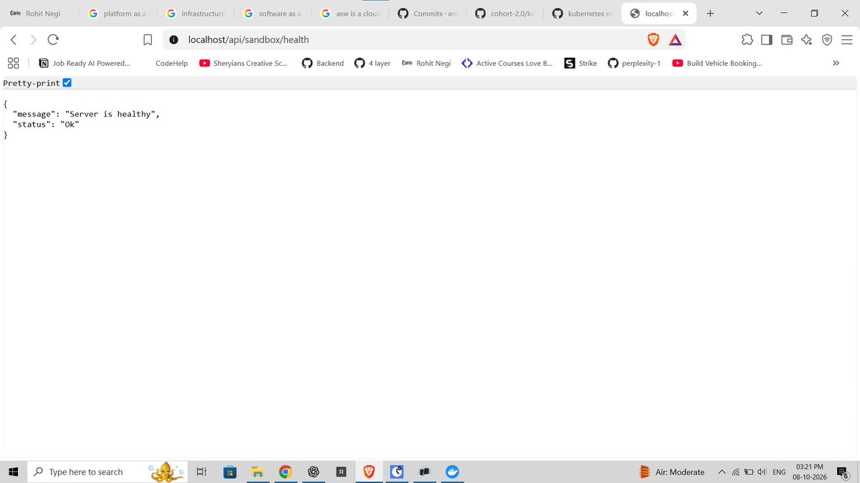Open the tab search dropdown arrow
This screenshot has width=860, height=483.
(759, 13)
